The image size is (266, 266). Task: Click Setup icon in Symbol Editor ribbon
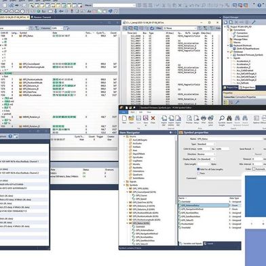click(x=196, y=118)
